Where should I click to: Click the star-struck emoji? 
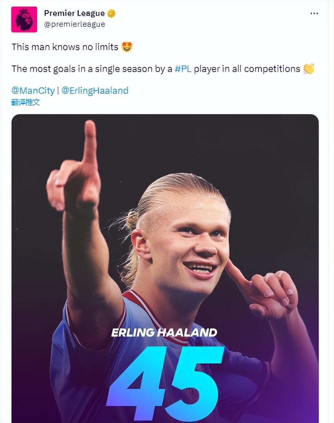coord(127,47)
